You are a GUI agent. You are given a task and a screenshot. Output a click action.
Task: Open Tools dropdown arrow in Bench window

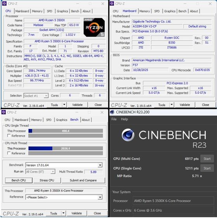pos(63,213)
